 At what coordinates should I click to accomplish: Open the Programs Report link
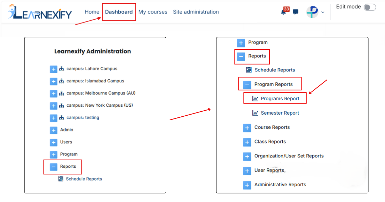pos(280,99)
